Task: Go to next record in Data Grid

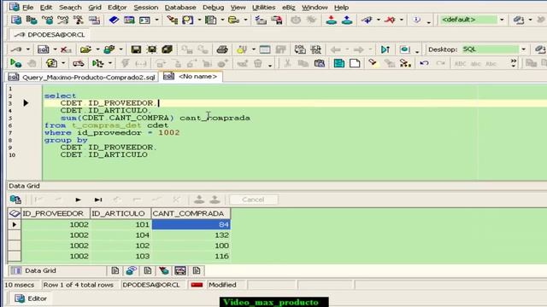Action: tap(78, 200)
